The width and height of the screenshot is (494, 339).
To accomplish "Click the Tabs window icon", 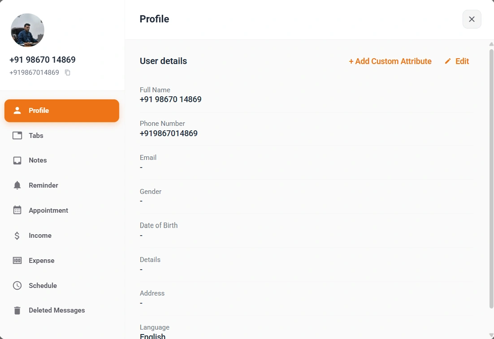I will pos(17,135).
